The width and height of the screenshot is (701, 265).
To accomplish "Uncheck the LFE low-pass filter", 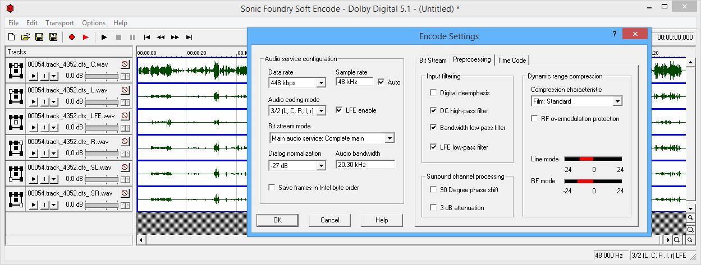I will [x=433, y=147].
